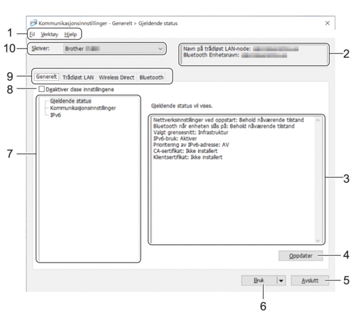The height and width of the screenshot is (315, 357).
Task: Click the printer app icon in title bar
Action: [x=33, y=22]
